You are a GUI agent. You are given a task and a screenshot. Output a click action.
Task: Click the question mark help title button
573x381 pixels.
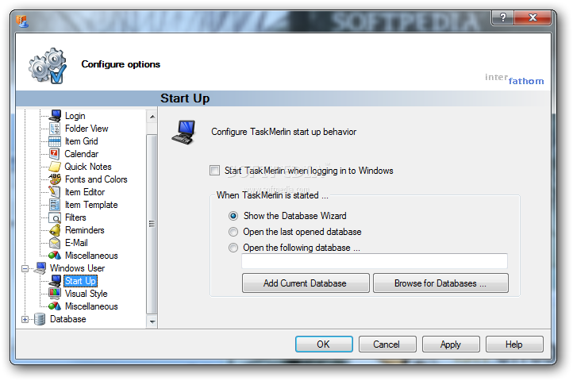[503, 17]
